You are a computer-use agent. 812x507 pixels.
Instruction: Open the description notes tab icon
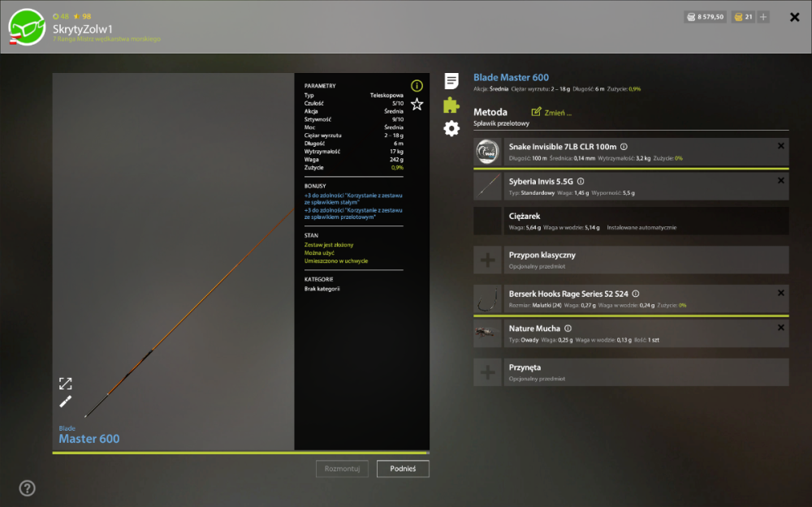click(x=451, y=81)
